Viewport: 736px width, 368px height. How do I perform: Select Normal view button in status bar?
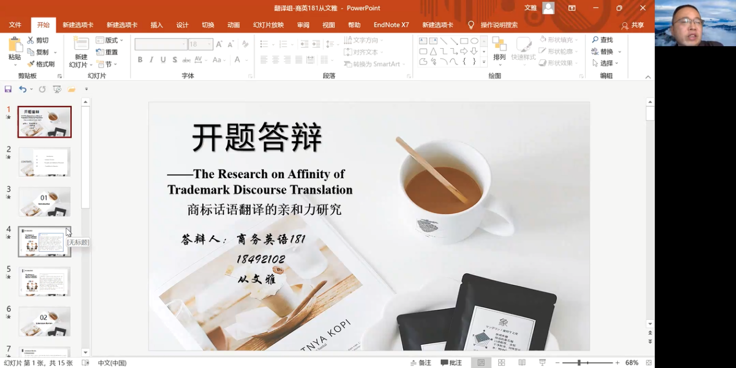(481, 363)
